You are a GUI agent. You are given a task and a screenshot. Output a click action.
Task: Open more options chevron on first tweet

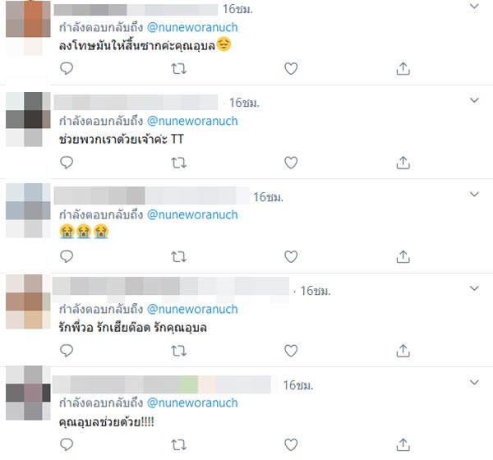click(x=474, y=6)
